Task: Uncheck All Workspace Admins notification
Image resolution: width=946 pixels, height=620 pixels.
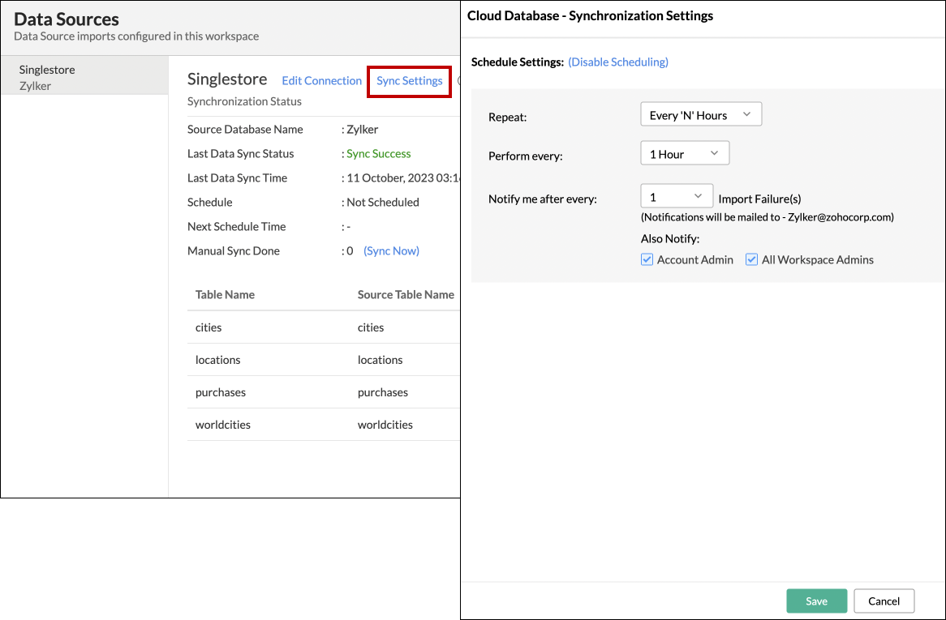Action: [x=751, y=259]
